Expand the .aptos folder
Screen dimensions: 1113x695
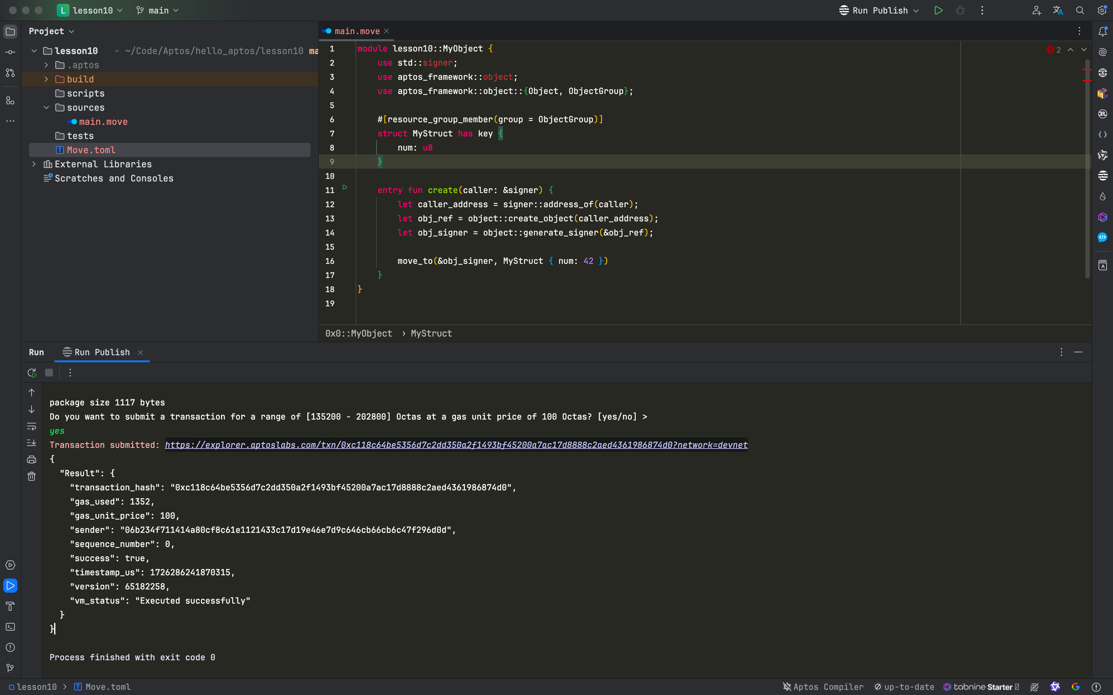coord(46,65)
